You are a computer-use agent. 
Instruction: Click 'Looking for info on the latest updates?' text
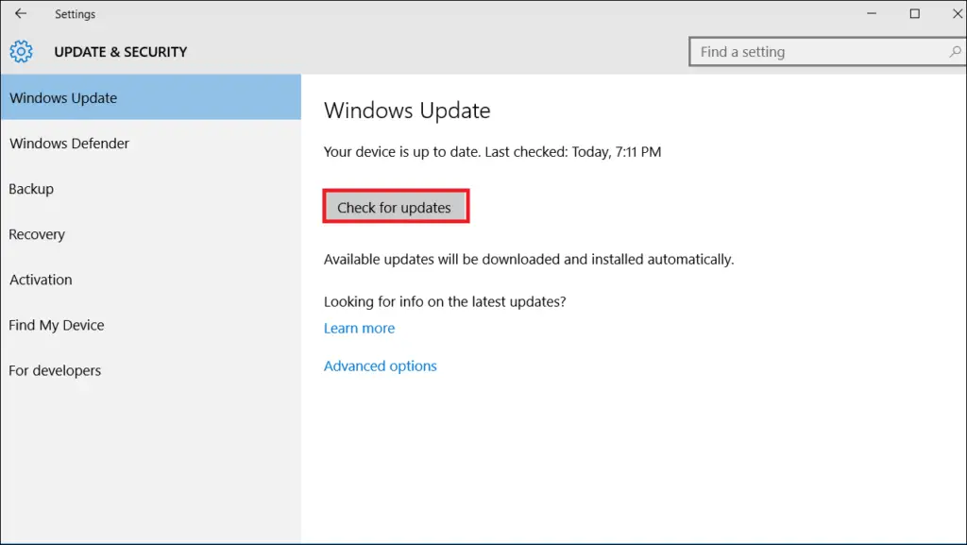(445, 301)
